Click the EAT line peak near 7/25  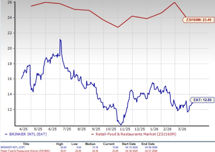coord(60,40)
